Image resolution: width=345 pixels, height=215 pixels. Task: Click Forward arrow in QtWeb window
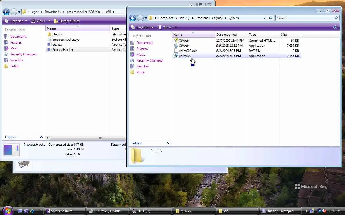point(140,18)
